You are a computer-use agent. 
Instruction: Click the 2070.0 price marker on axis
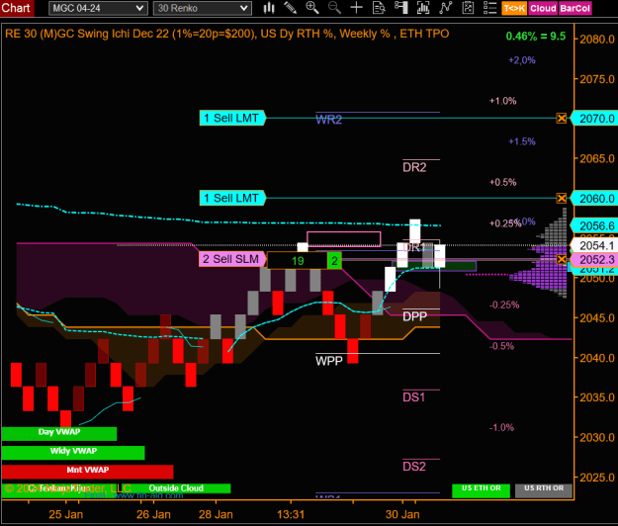(596, 119)
